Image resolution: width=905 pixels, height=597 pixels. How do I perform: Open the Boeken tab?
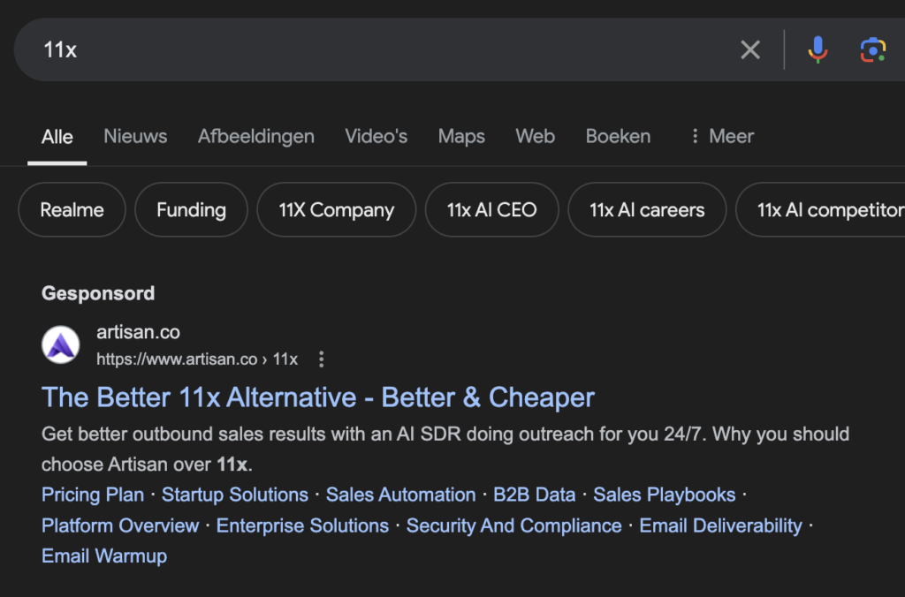(x=618, y=136)
